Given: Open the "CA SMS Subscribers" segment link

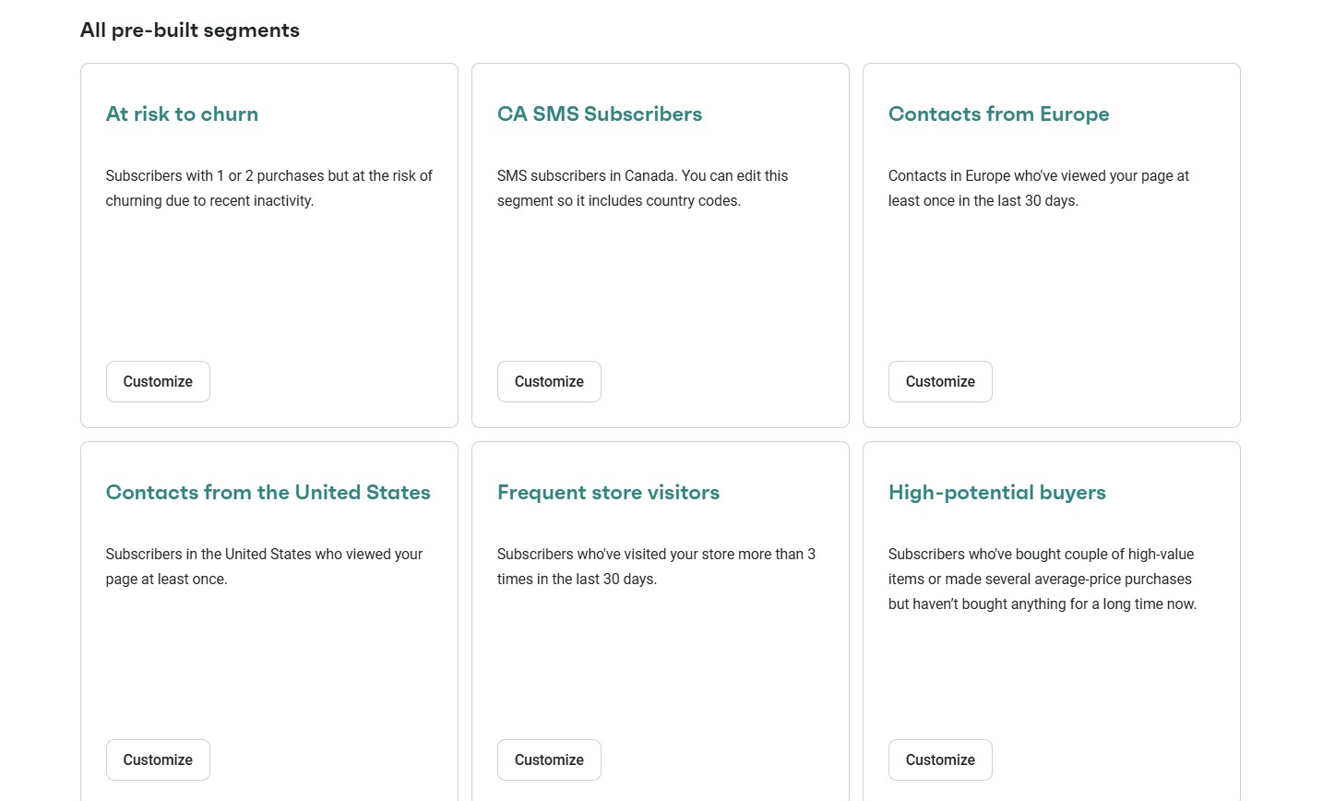Looking at the screenshot, I should click(x=599, y=114).
